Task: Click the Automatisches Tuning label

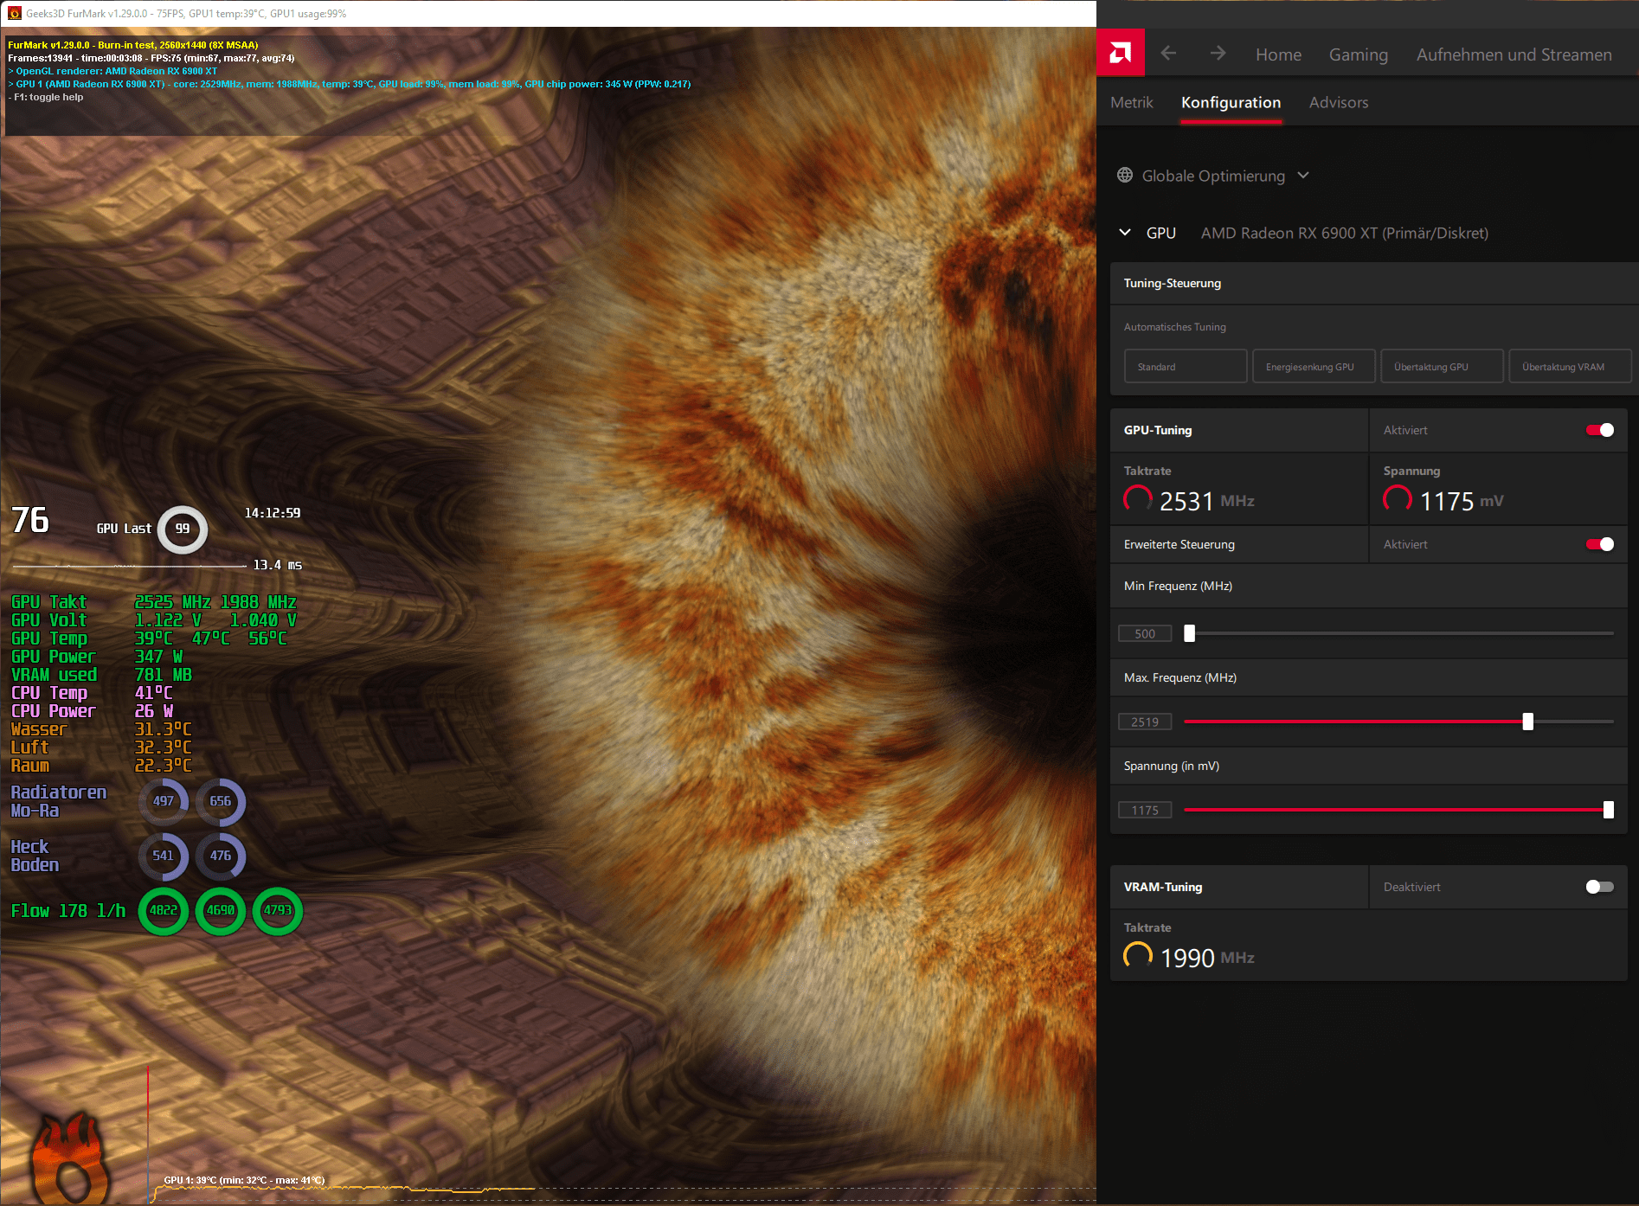Action: 1174,327
